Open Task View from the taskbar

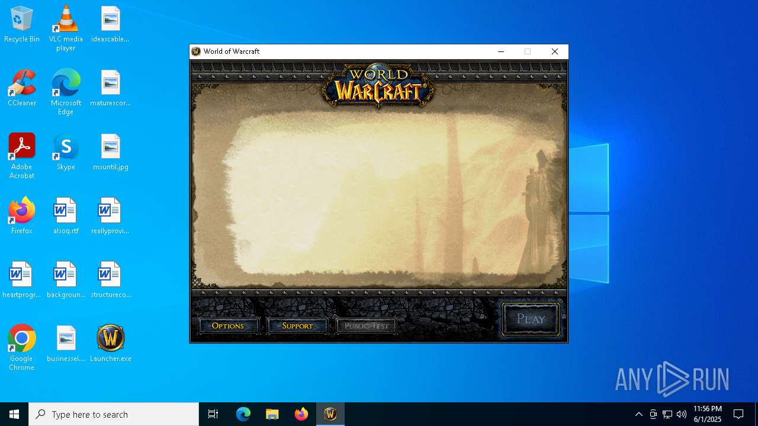(x=213, y=414)
